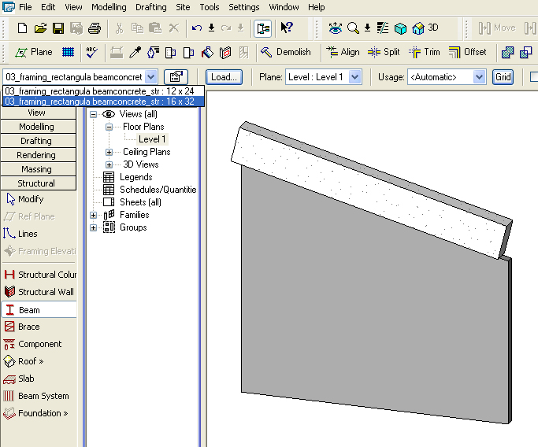Select the Beam tool in Structural panel
The image size is (538, 447).
tap(29, 310)
